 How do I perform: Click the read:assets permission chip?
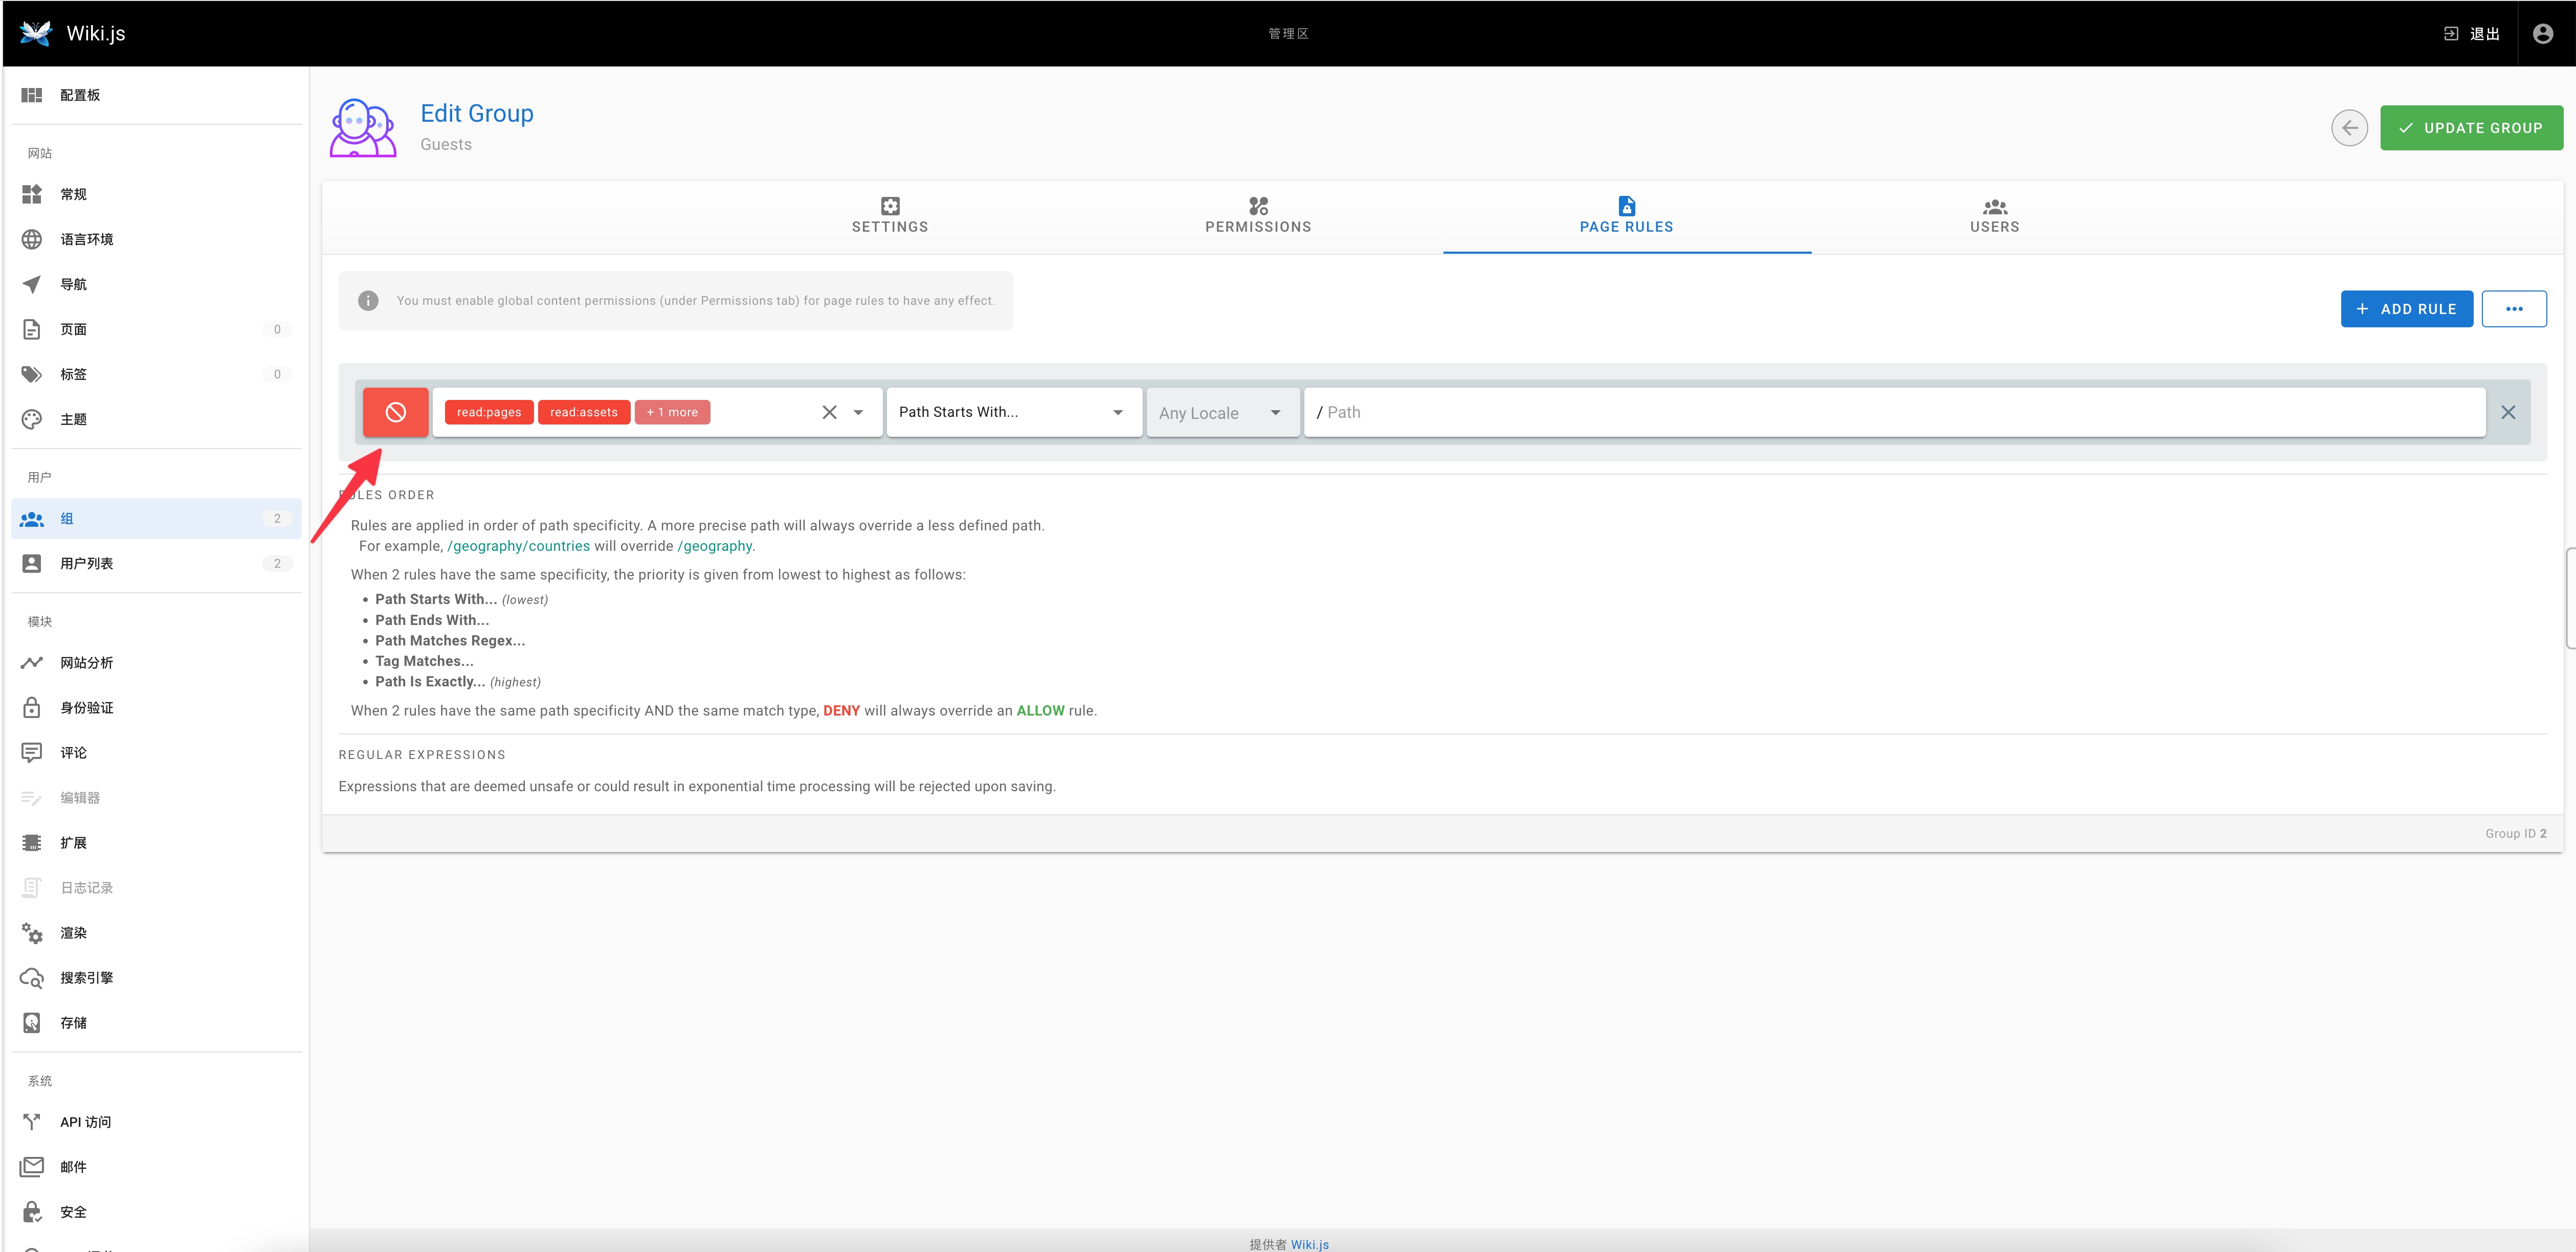[x=584, y=412]
